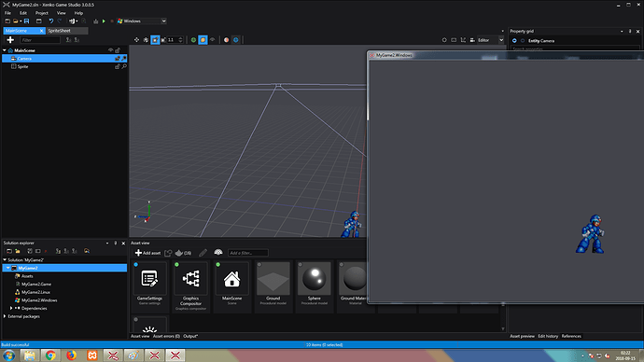Click the edit pencil icon in asset view
The width and height of the screenshot is (644, 362).
(x=203, y=253)
